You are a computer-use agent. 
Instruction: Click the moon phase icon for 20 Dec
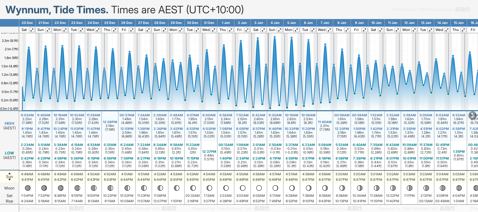coord(28,188)
